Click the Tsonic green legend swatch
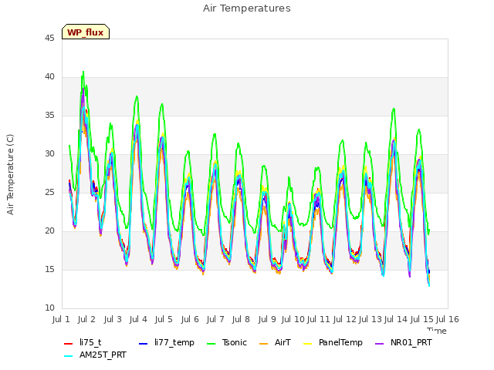The height and width of the screenshot is (370, 494). pos(211,344)
